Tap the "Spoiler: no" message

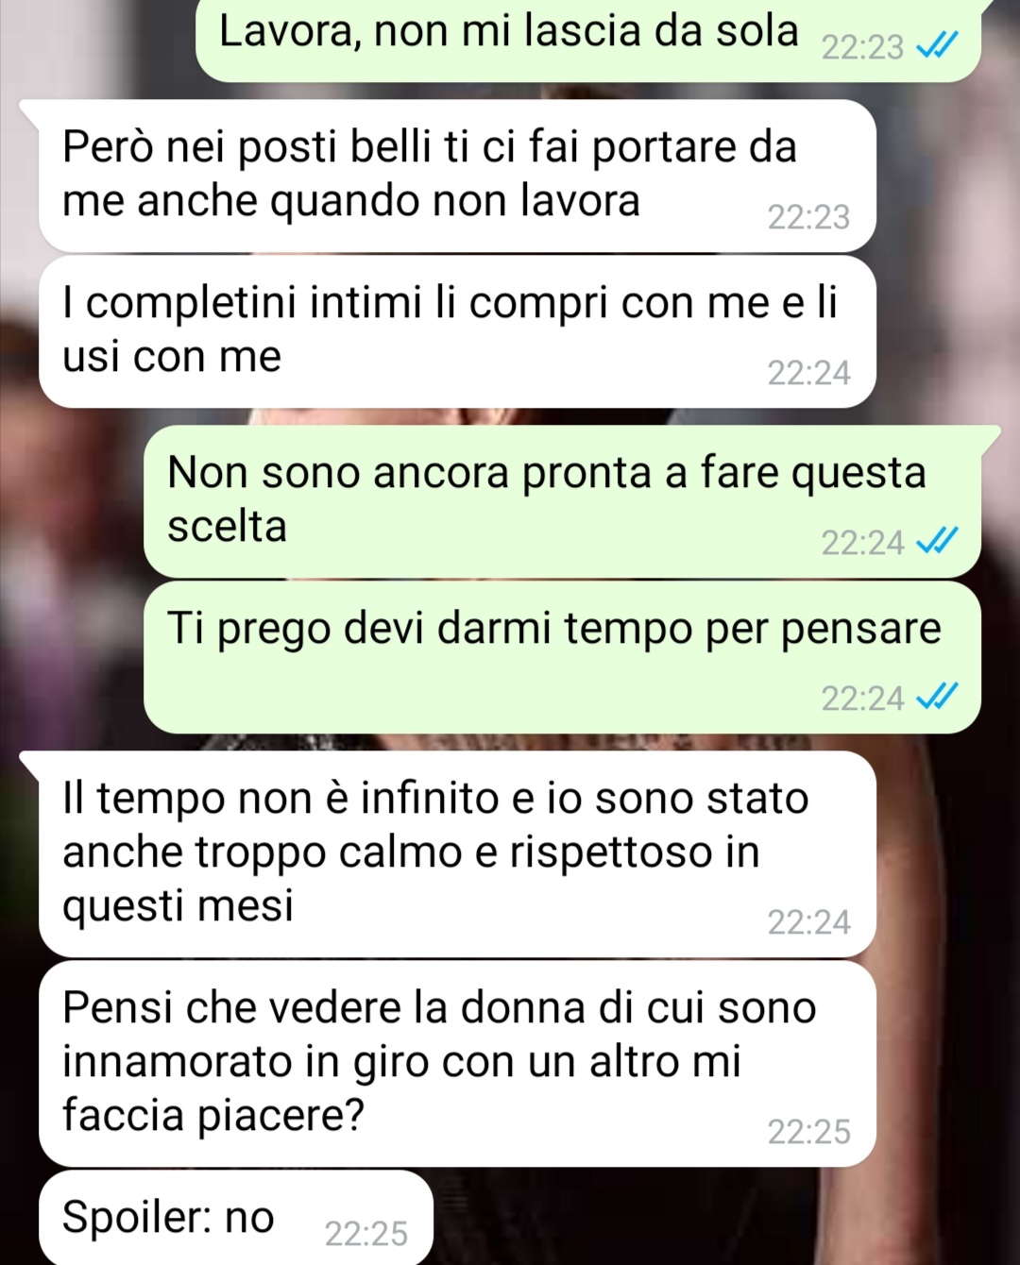pos(235,1218)
